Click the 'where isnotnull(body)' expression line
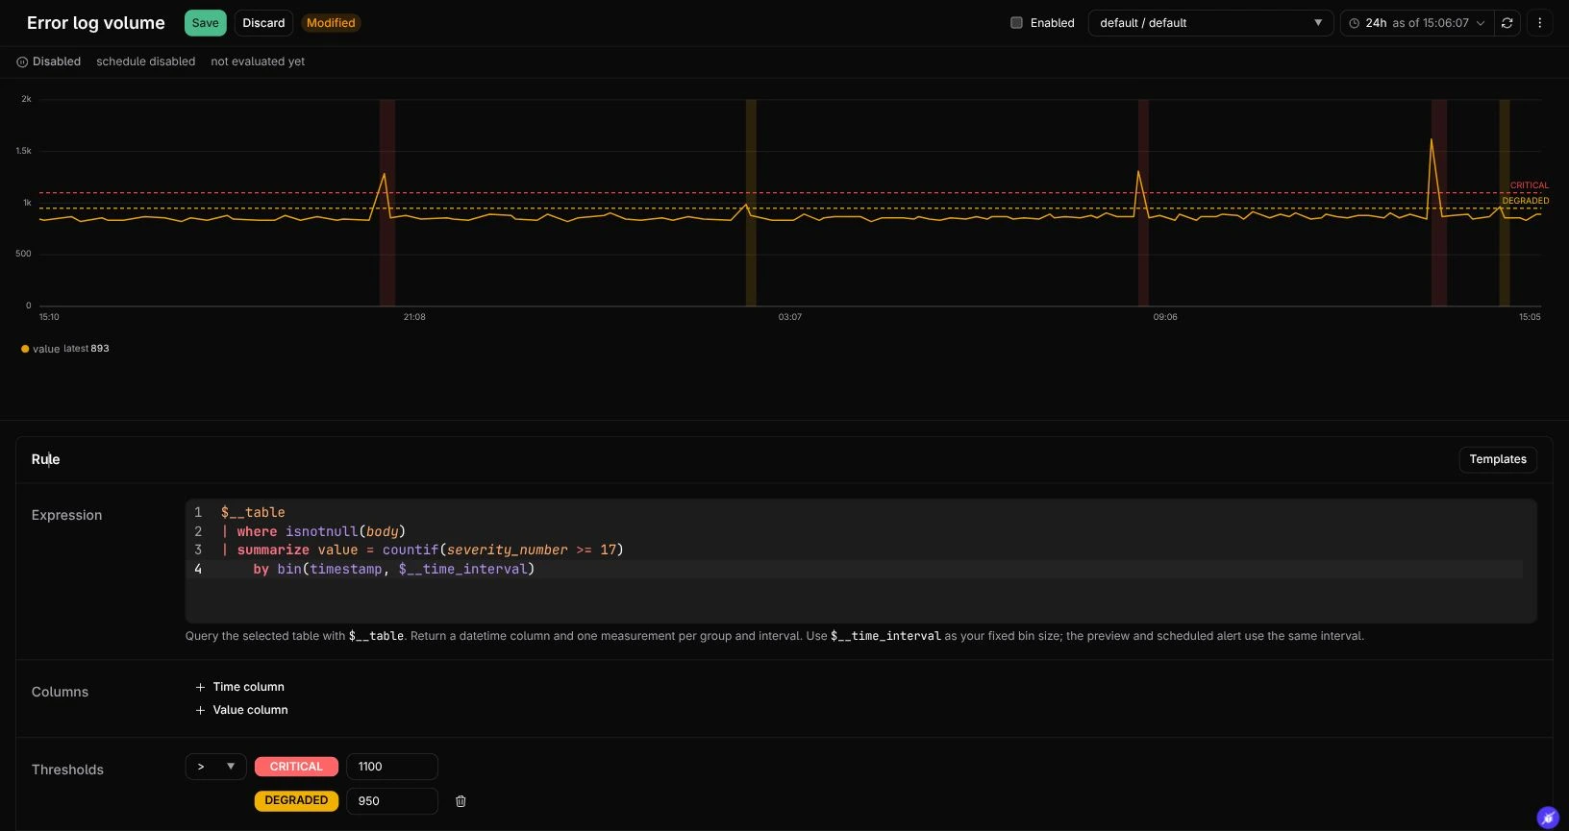The height and width of the screenshot is (831, 1569). click(x=313, y=531)
